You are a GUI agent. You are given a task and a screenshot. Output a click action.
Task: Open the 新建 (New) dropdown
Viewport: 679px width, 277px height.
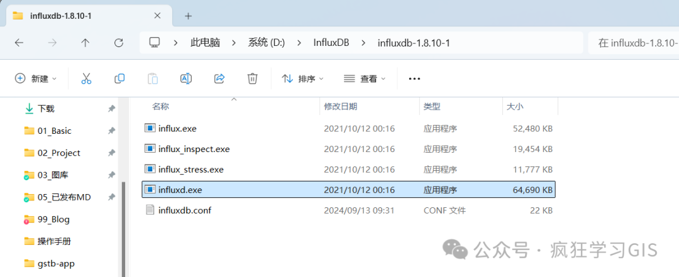point(36,79)
